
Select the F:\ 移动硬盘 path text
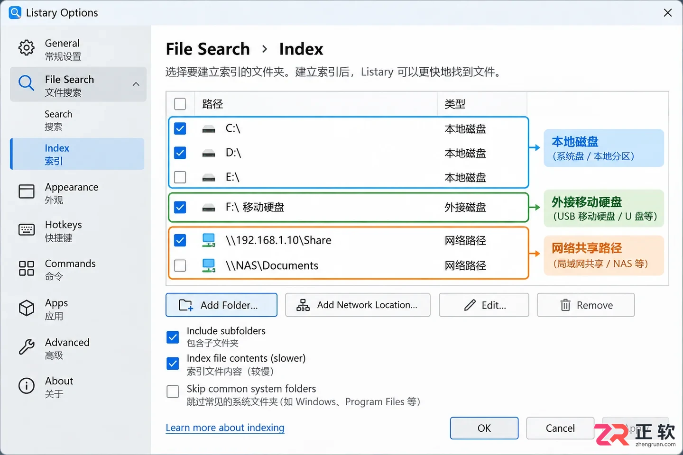pyautogui.click(x=255, y=207)
